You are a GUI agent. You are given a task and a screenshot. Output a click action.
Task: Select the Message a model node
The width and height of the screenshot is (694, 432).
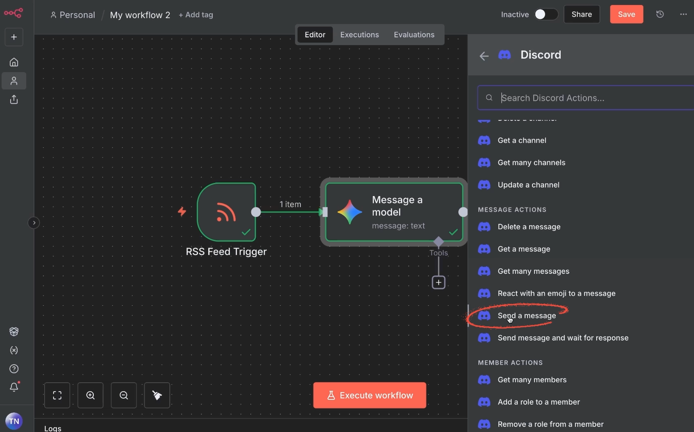click(x=394, y=212)
